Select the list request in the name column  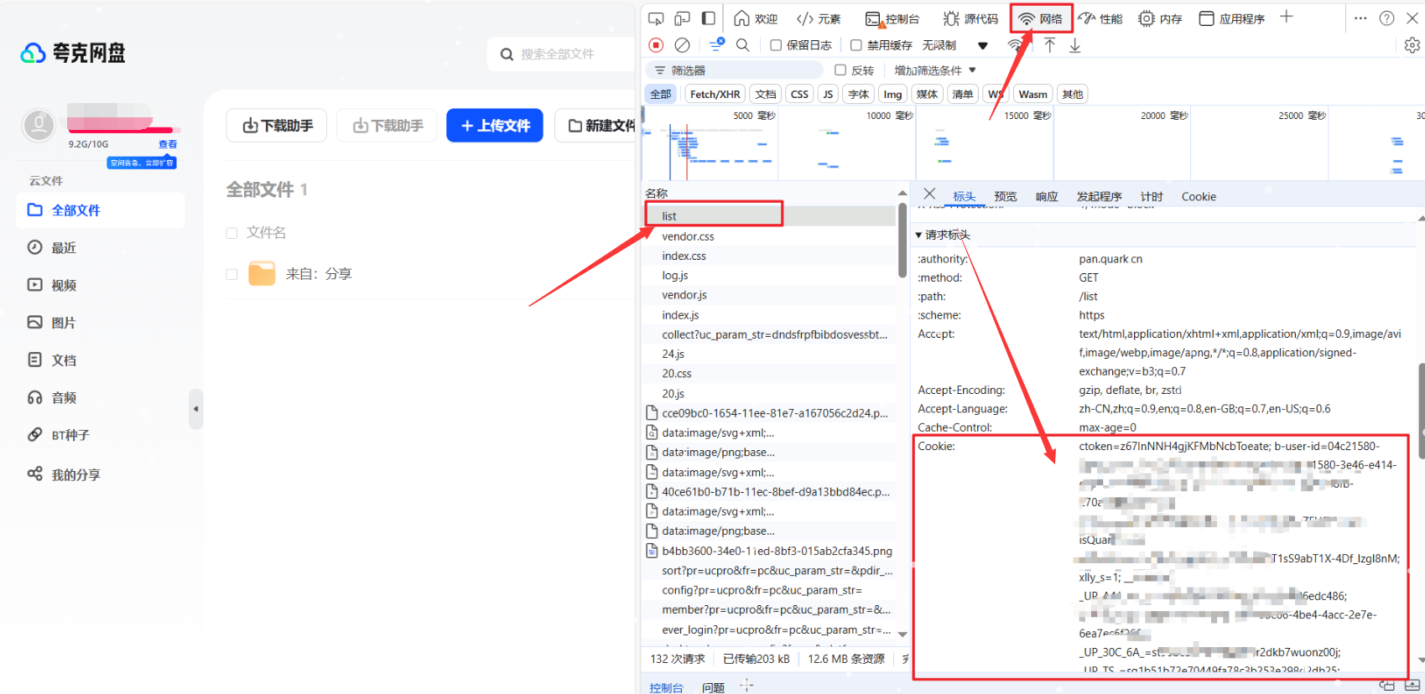pos(669,216)
